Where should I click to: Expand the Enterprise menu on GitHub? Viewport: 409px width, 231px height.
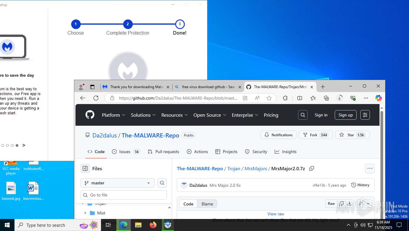[245, 115]
